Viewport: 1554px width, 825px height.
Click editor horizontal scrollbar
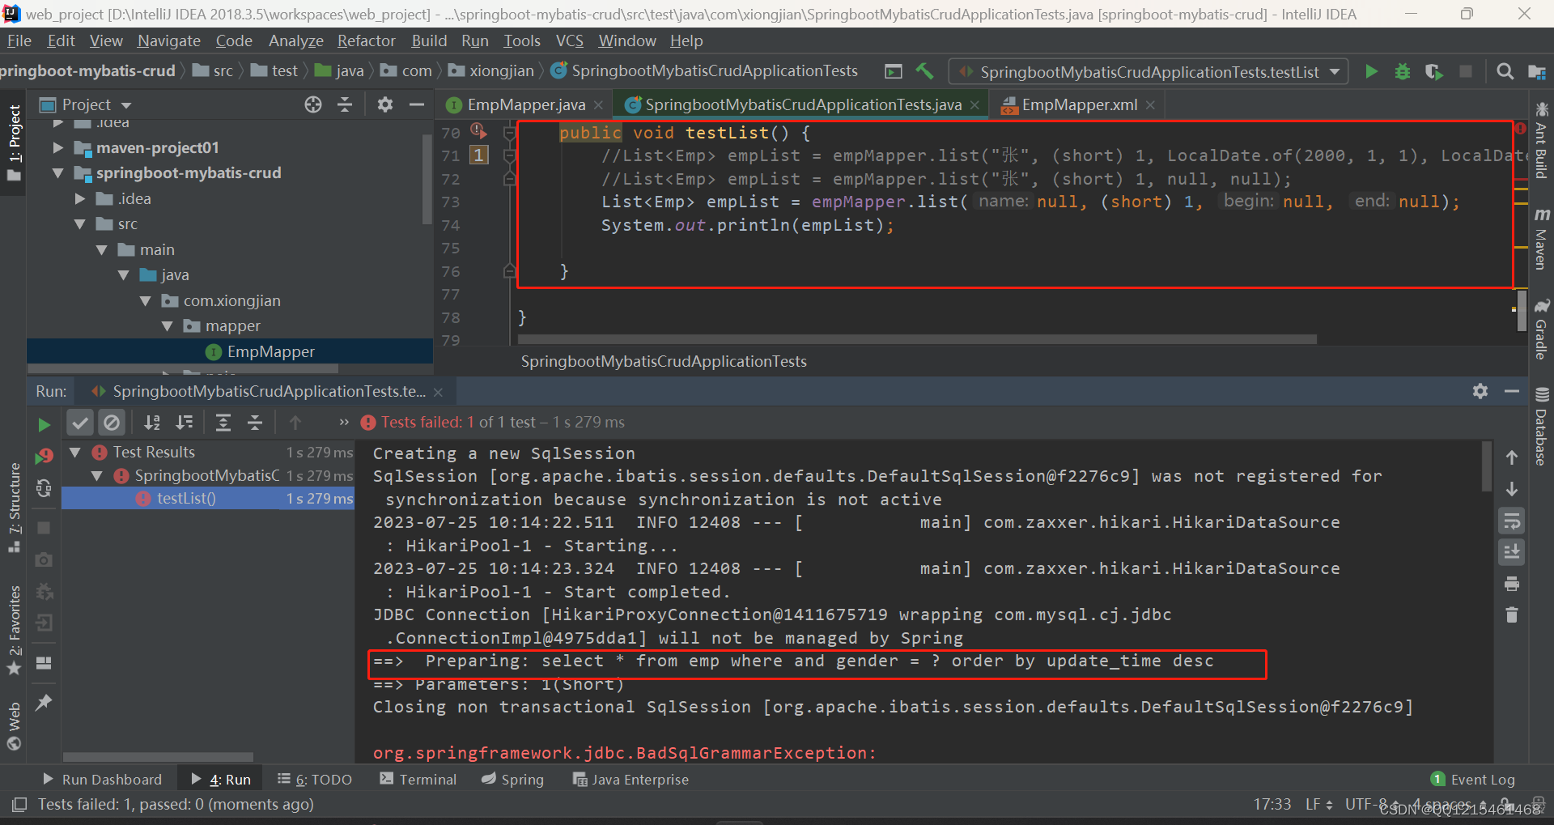pyautogui.click(x=917, y=339)
